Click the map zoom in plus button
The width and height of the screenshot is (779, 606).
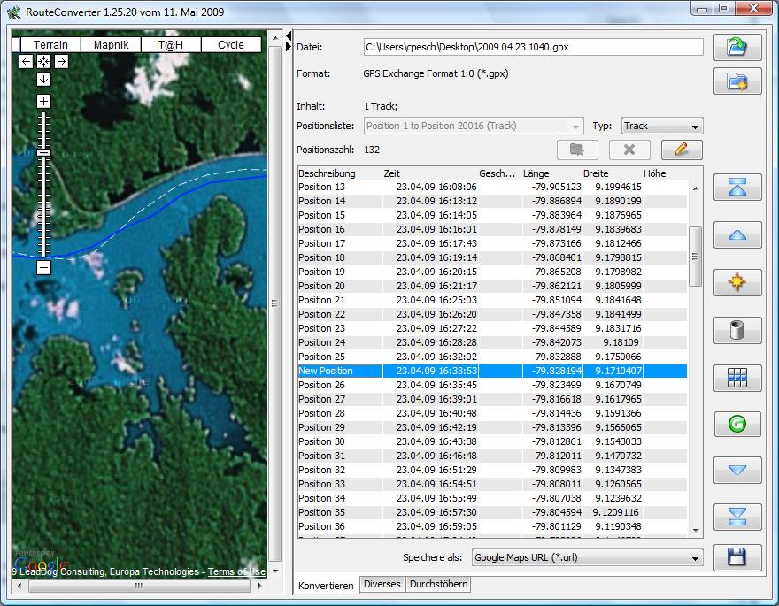click(x=43, y=102)
